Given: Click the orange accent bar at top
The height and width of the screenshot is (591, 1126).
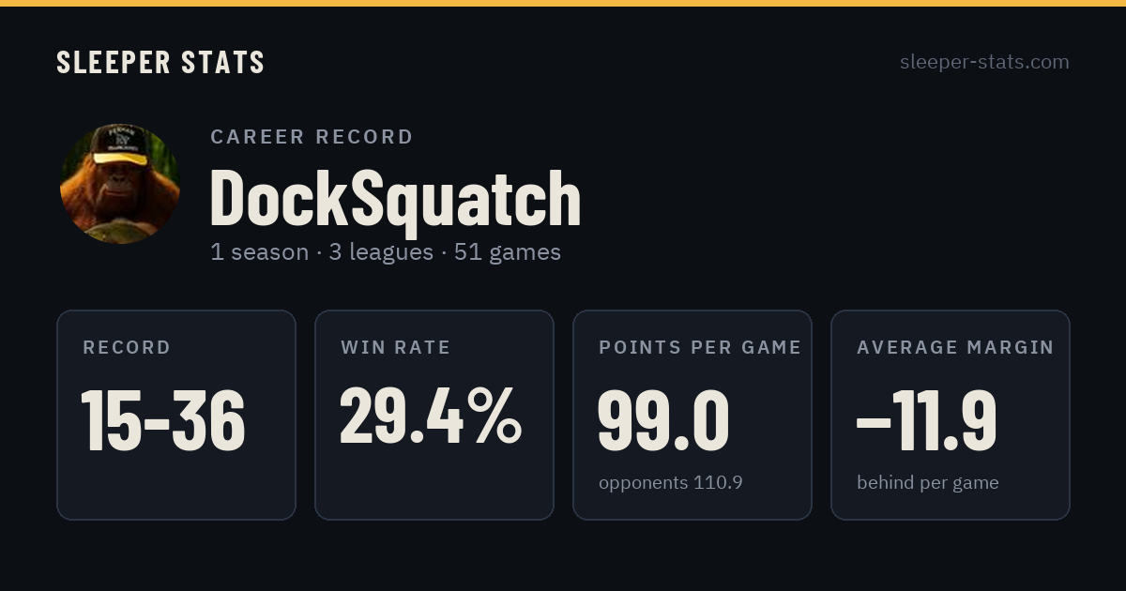Looking at the screenshot, I should pos(563,3).
